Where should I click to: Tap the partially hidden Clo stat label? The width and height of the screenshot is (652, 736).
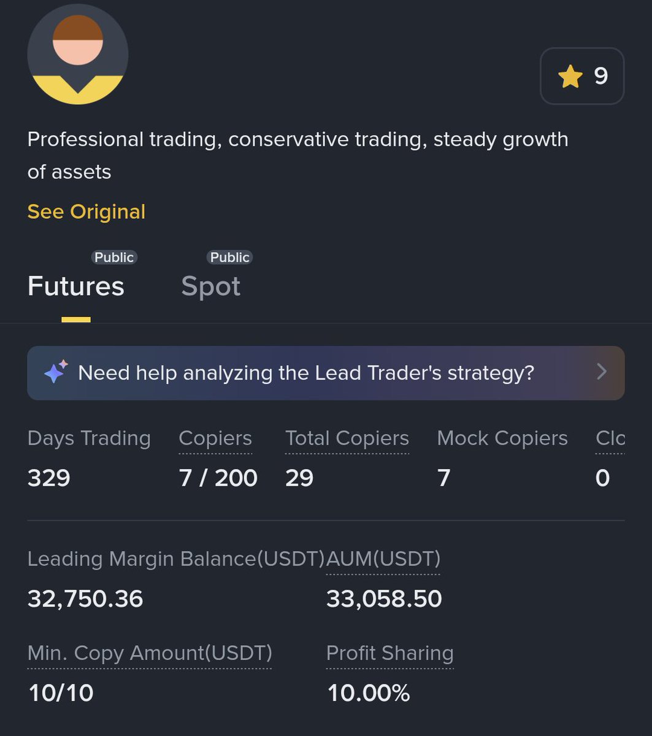coord(610,439)
